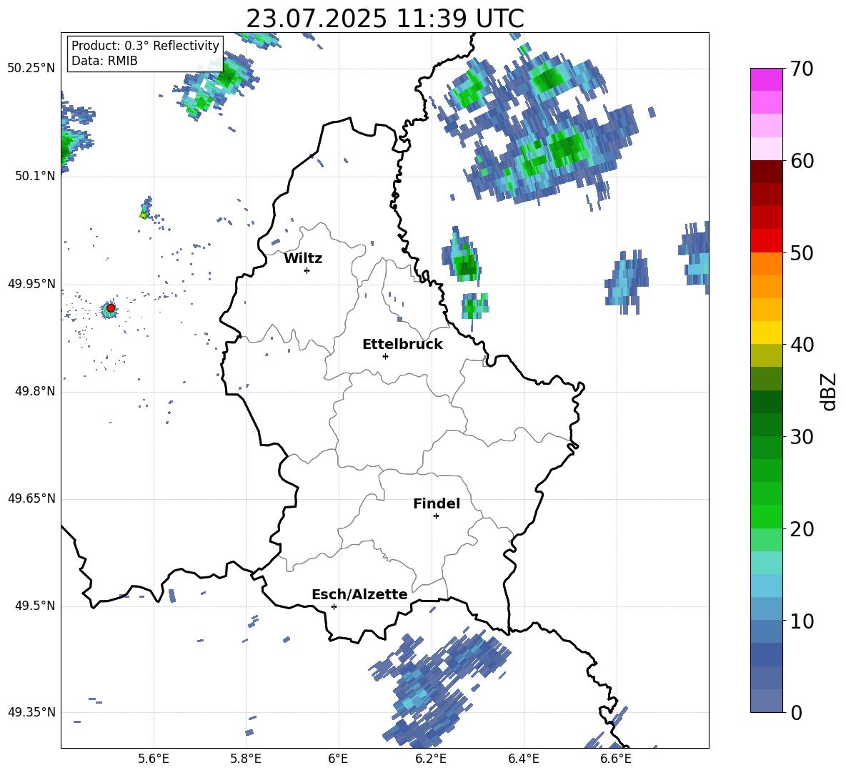Click the red radar location dot
The image size is (846, 773).
[111, 308]
